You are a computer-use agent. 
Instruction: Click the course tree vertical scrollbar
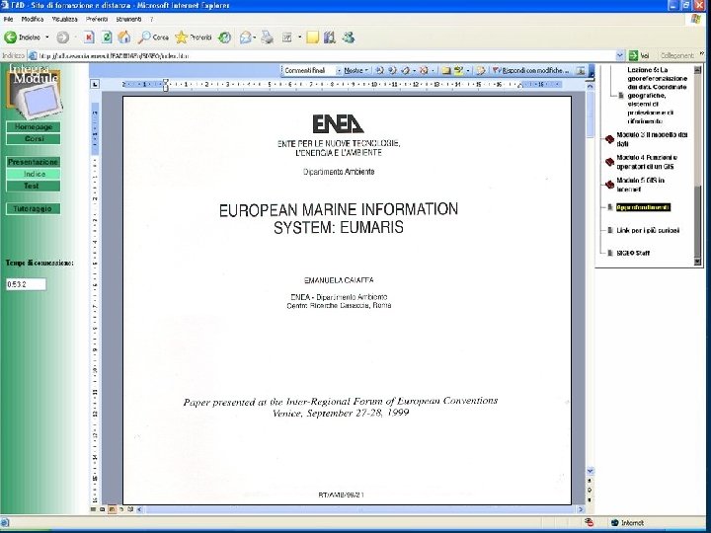(x=698, y=166)
